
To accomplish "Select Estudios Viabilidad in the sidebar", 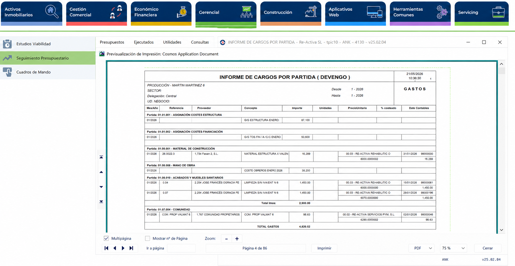I will (x=48, y=44).
